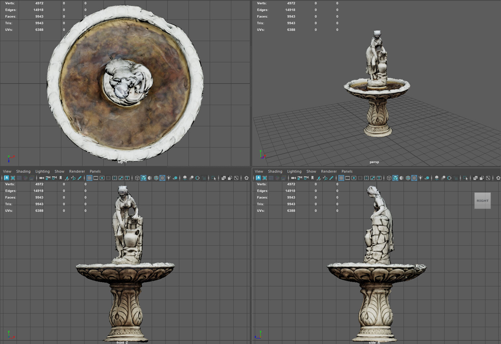Click Image Plane icon in front view toolbar

pos(67,178)
